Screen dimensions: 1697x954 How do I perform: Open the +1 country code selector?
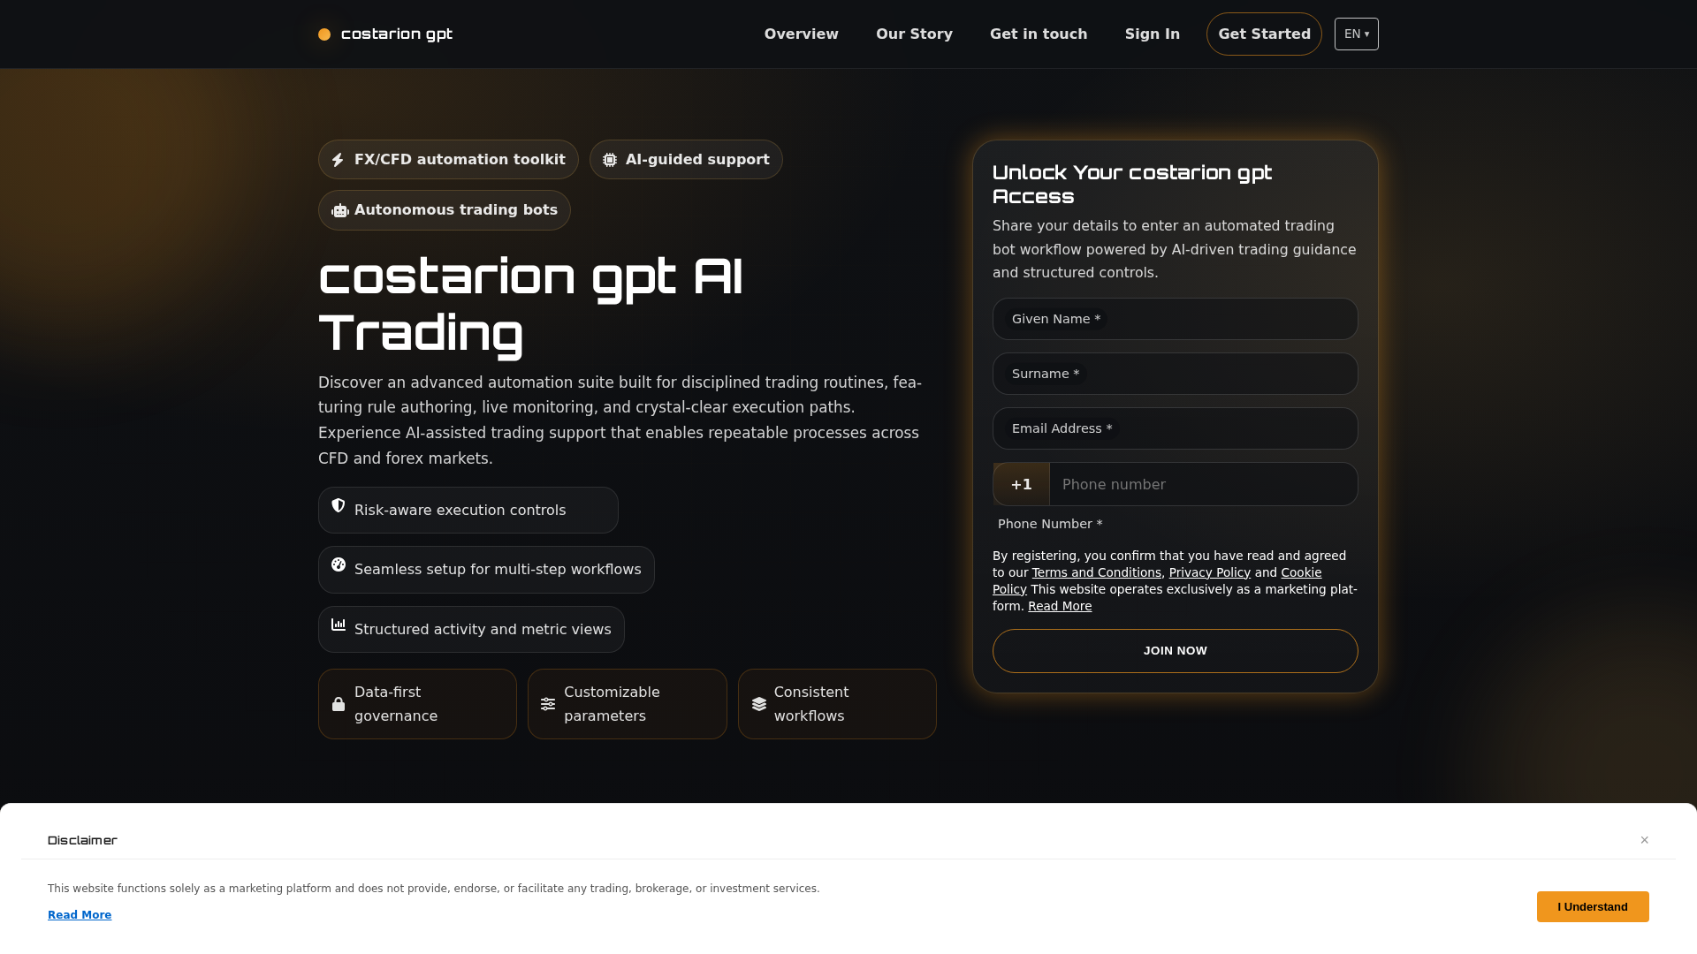coord(1022,484)
